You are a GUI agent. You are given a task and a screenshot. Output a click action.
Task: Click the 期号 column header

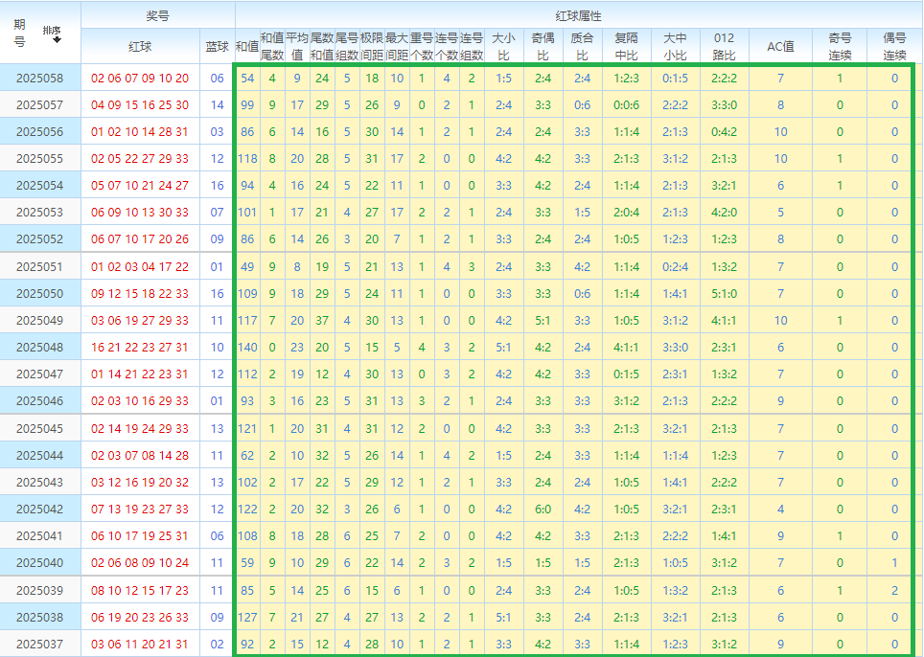click(20, 33)
